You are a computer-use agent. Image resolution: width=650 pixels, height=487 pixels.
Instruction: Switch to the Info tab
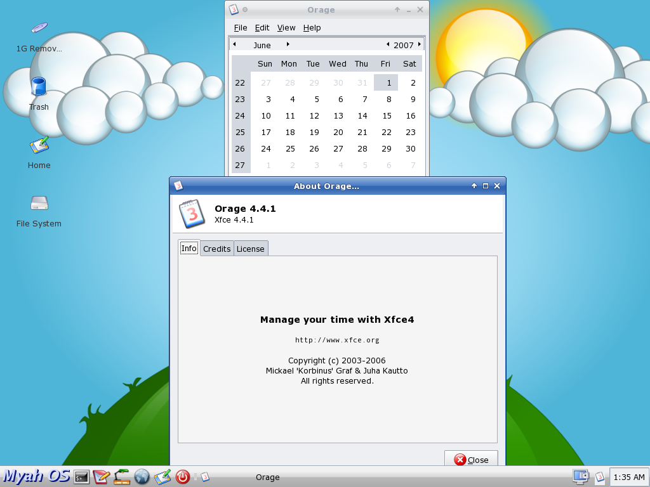click(x=189, y=248)
